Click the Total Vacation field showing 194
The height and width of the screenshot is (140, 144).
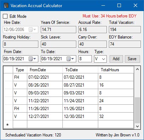tap(125, 30)
